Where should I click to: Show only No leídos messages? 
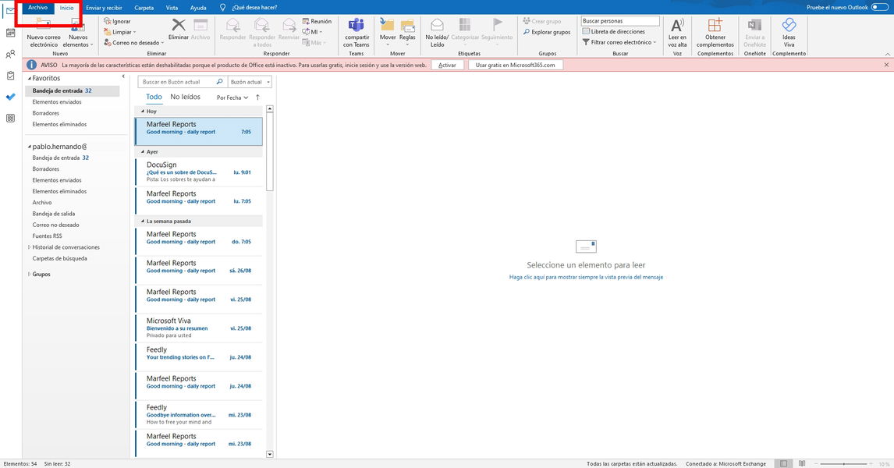tap(186, 97)
